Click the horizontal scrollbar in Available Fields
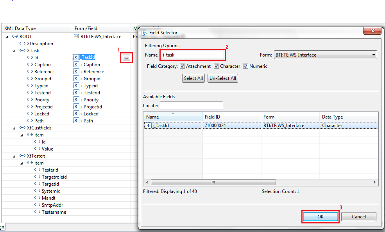Viewport: 385px width, 232px height. tap(213, 182)
